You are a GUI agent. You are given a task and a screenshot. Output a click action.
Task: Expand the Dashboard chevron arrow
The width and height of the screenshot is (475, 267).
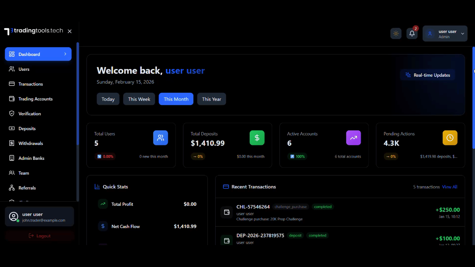point(65,54)
